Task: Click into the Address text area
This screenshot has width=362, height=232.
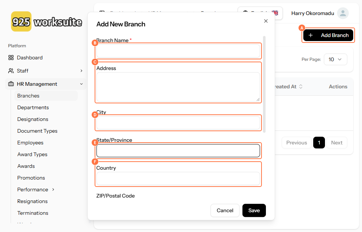Action: 178,86
